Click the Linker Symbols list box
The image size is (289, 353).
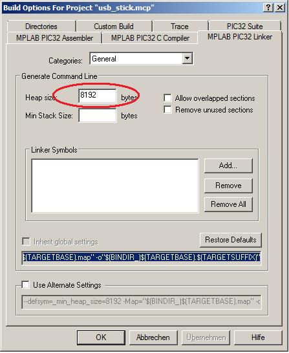click(115, 186)
